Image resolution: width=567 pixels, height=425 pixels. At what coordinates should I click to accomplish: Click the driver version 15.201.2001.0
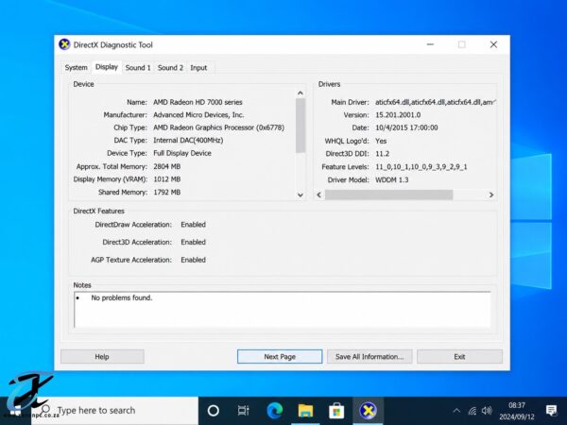(x=398, y=115)
